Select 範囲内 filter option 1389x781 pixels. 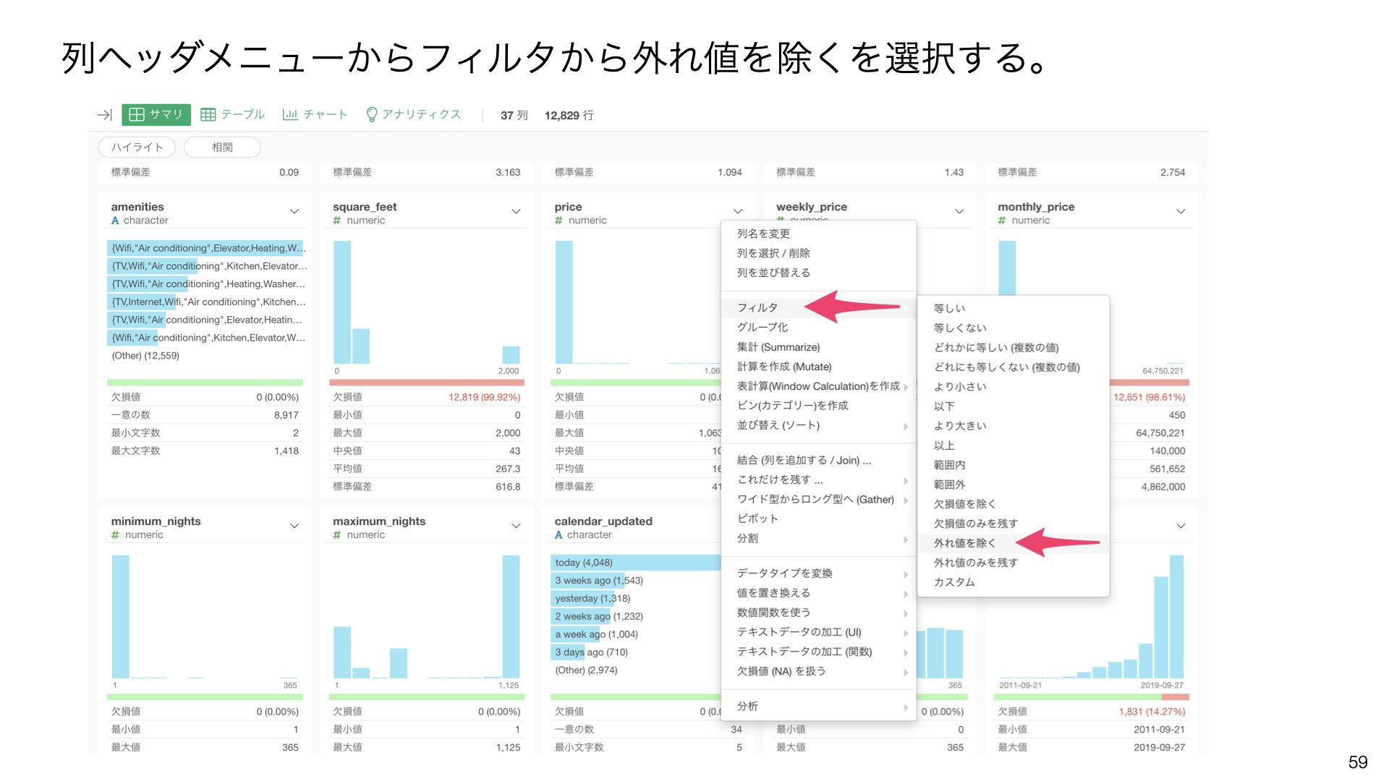pyautogui.click(x=1013, y=465)
